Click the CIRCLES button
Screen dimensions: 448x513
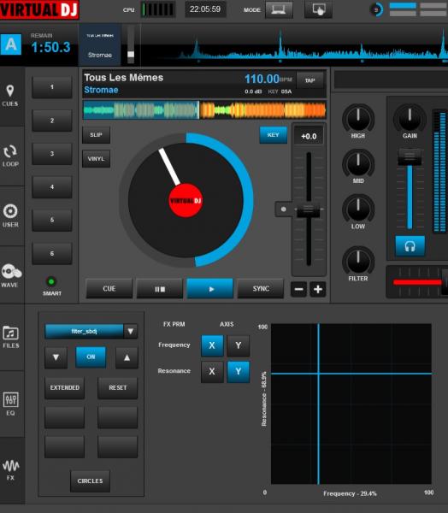pos(90,481)
